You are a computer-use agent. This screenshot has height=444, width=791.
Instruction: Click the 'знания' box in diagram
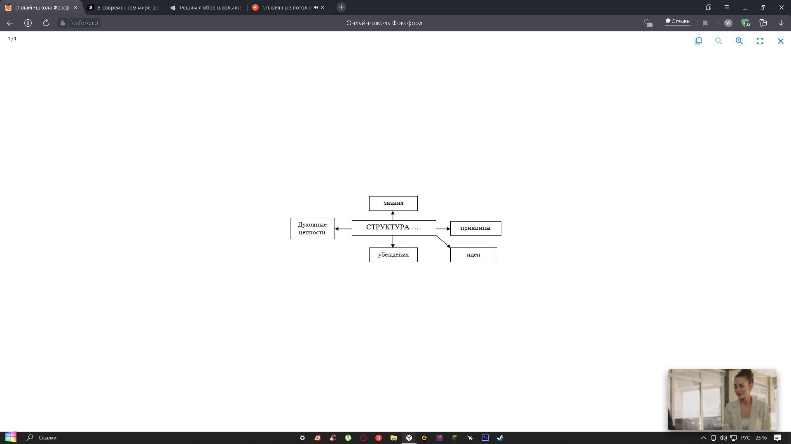[x=393, y=203]
